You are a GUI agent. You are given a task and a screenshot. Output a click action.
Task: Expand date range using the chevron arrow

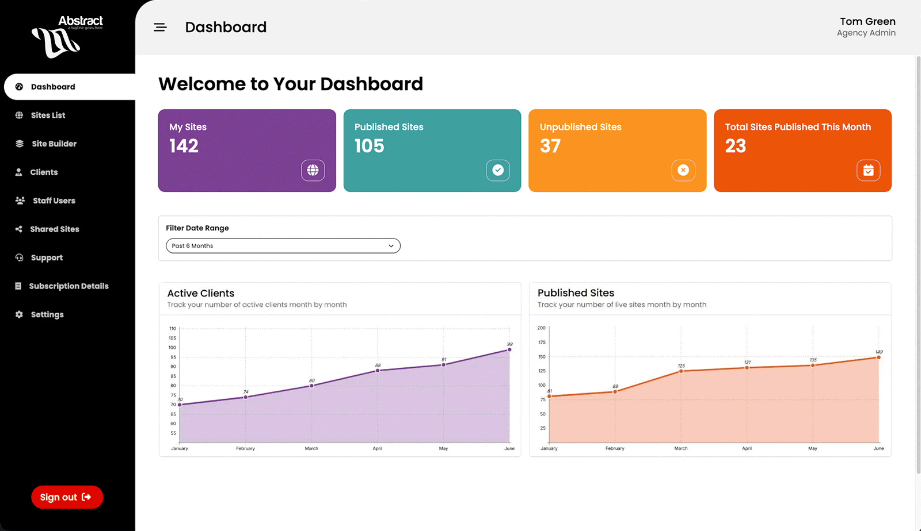(391, 246)
